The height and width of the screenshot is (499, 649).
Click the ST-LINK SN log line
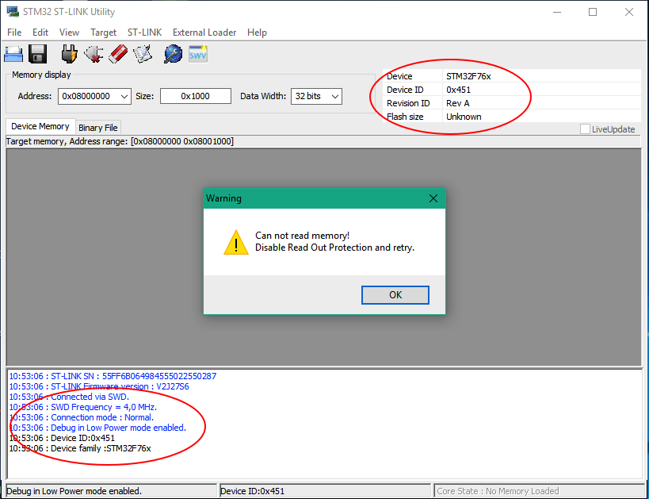coord(113,376)
